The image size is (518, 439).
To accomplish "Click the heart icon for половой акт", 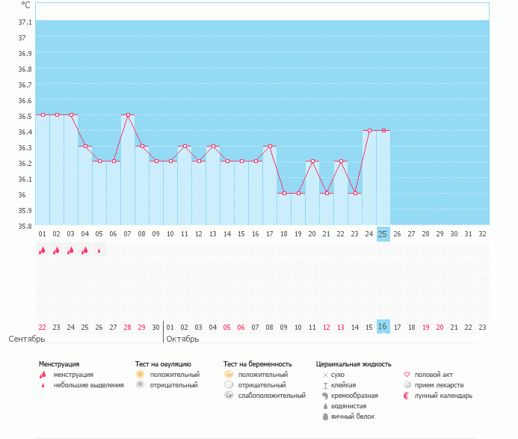I will pos(407,374).
